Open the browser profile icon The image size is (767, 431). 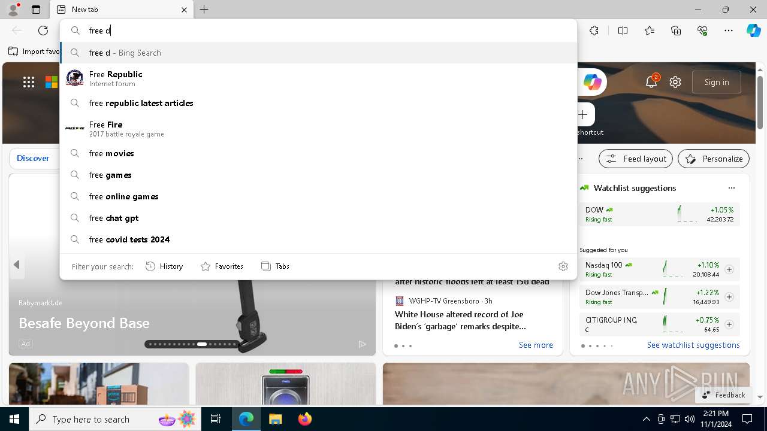point(13,10)
